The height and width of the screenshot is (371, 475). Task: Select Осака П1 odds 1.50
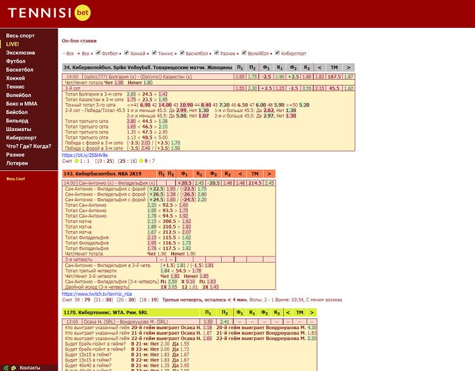[208, 322]
